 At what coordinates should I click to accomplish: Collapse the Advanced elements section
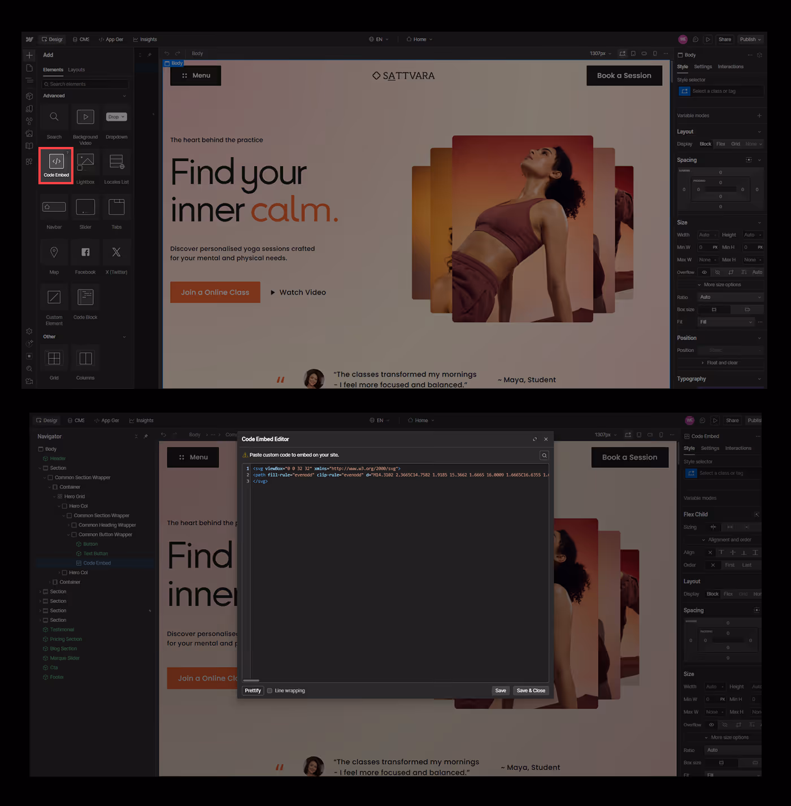[x=124, y=96]
